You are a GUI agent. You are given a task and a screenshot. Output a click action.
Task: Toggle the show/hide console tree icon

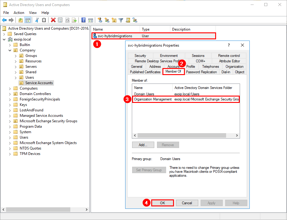[28, 20]
